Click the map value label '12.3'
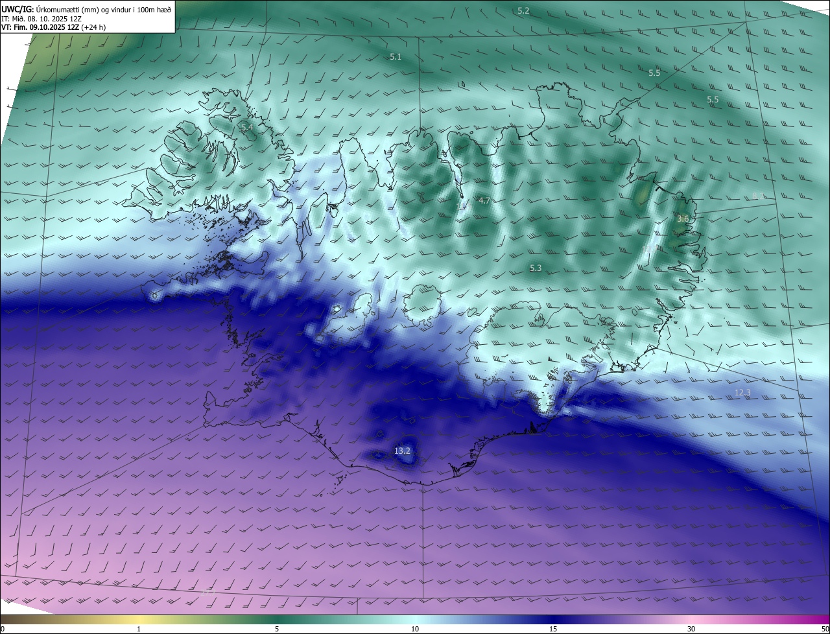Image resolution: width=830 pixels, height=634 pixels. [742, 393]
